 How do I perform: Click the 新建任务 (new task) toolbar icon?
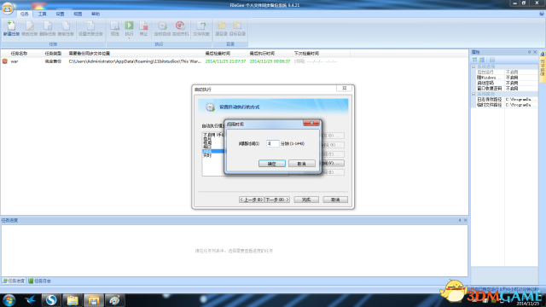point(11,28)
